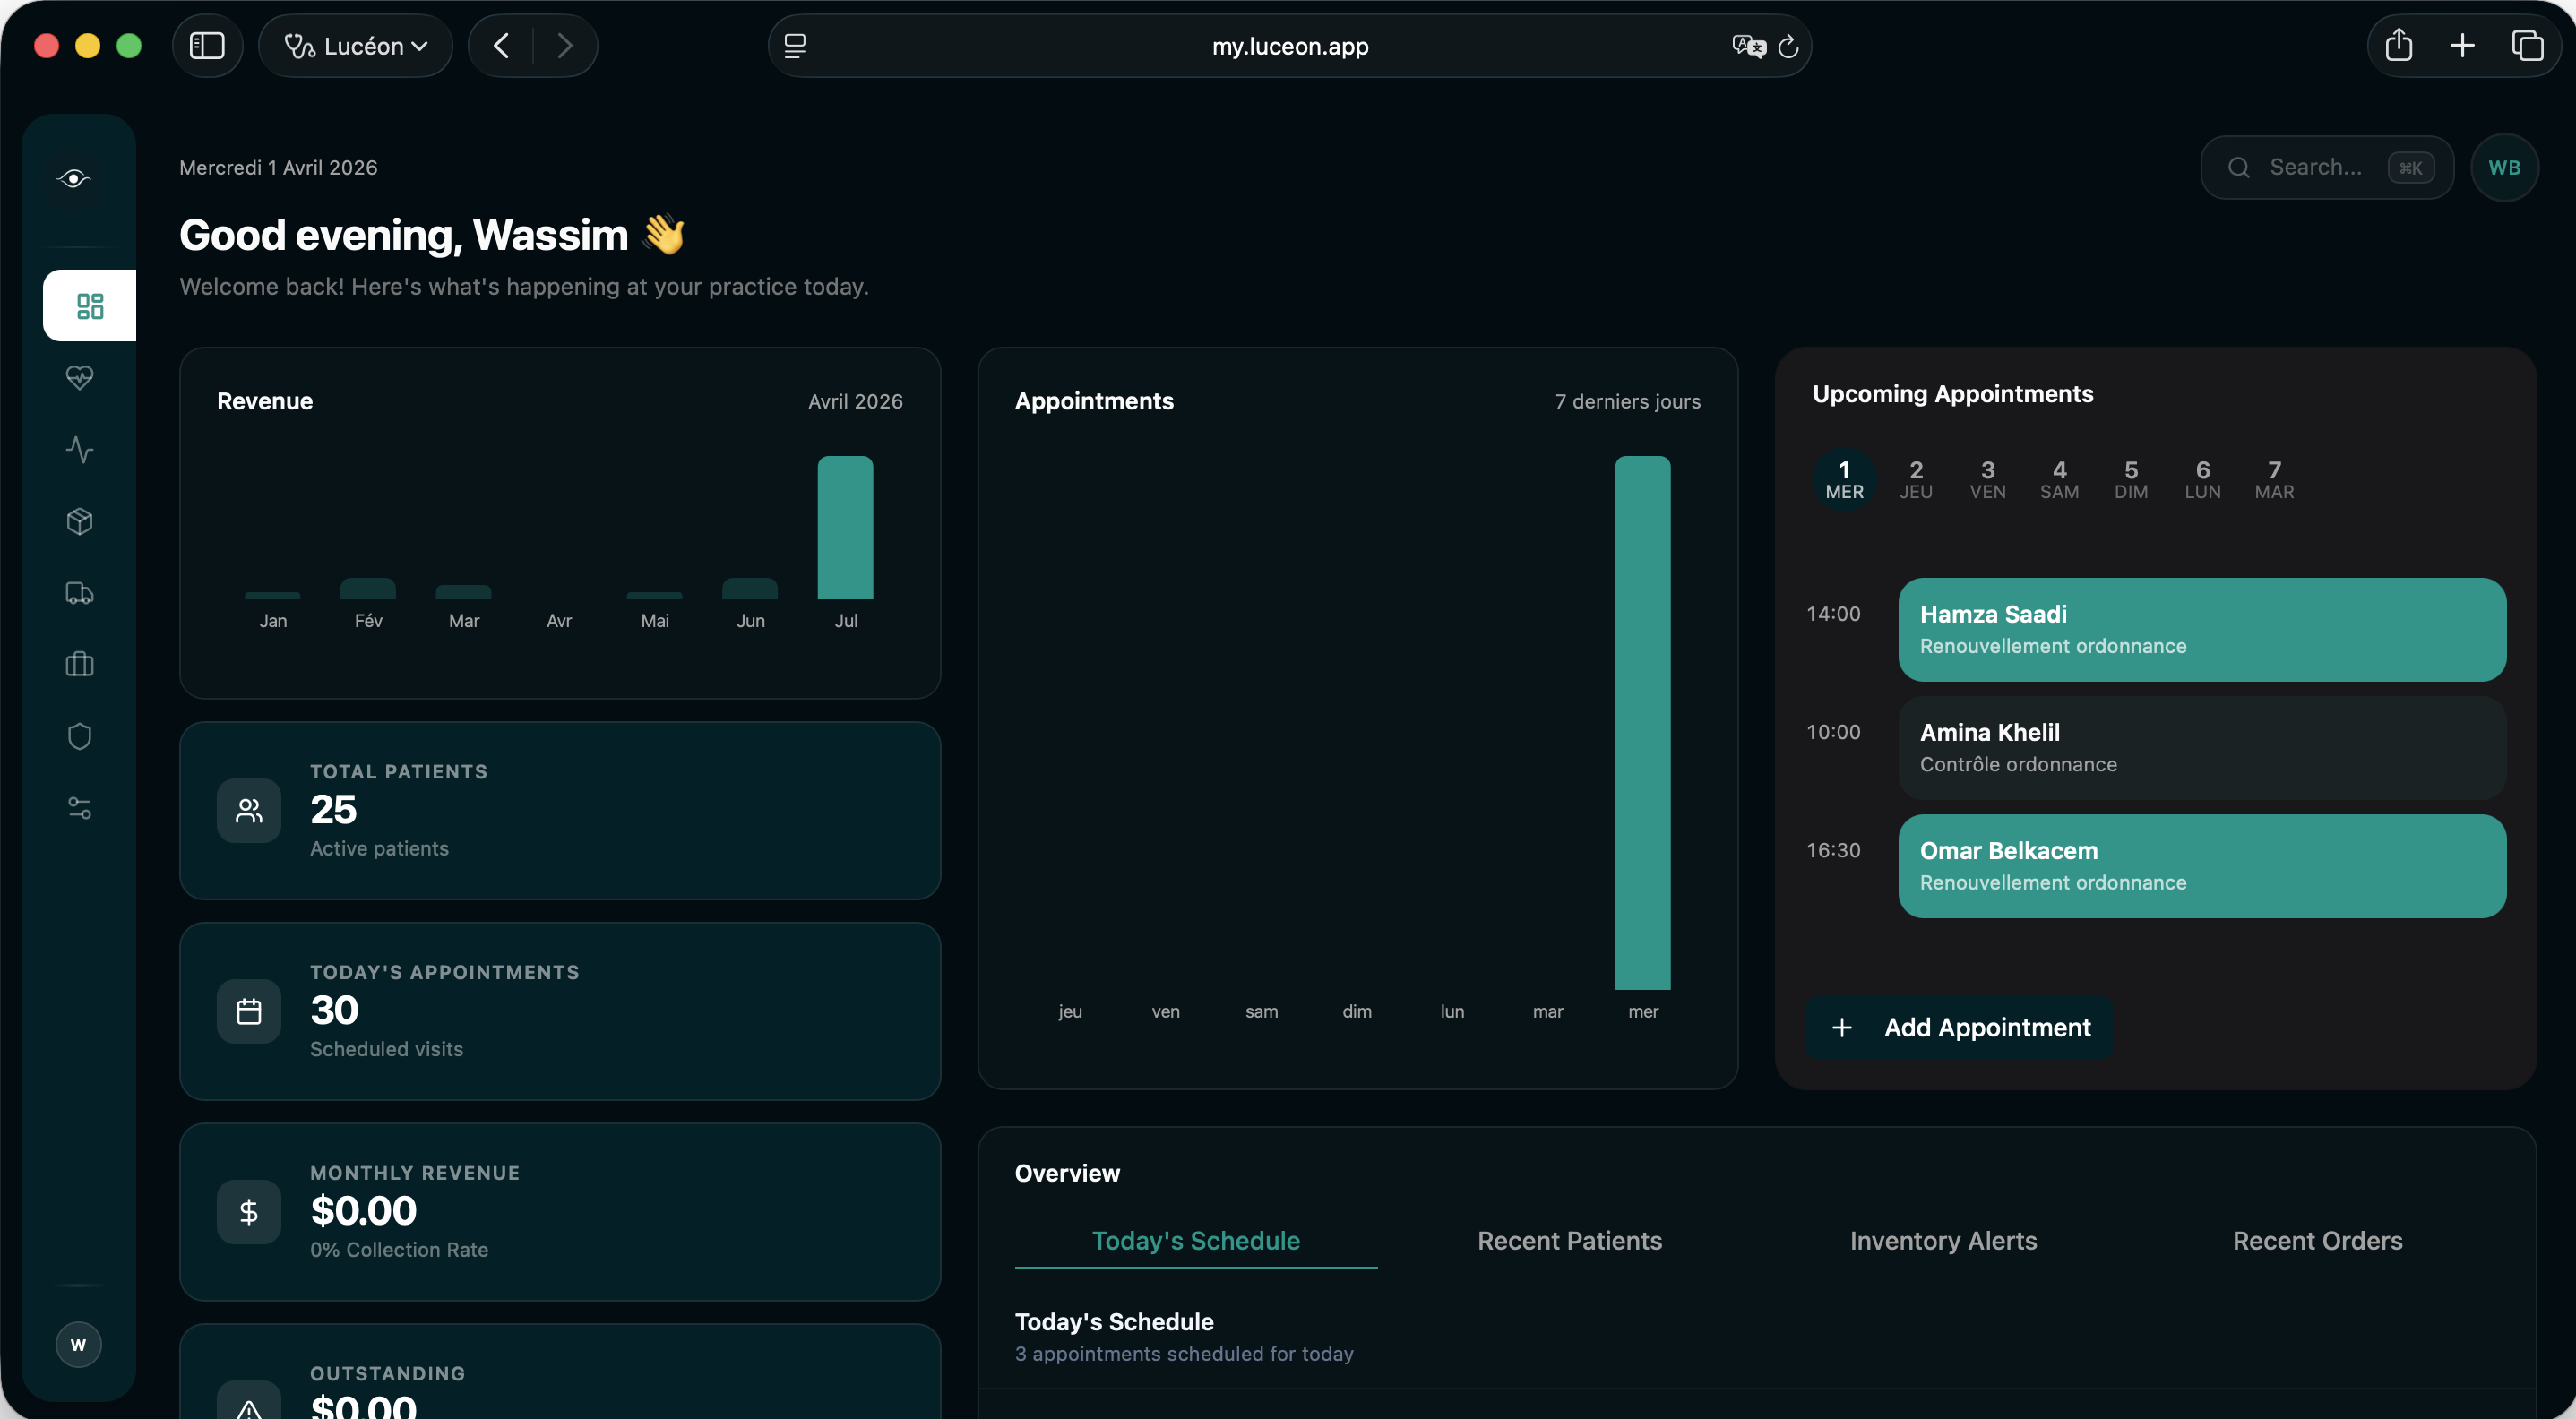Open the heart pulse patients icon
This screenshot has height=1419, width=2576.
(79, 377)
